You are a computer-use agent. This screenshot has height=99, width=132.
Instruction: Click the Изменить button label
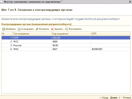(44, 29)
